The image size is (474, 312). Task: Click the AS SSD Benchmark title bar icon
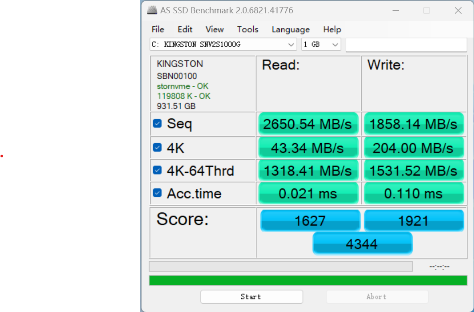pos(152,10)
